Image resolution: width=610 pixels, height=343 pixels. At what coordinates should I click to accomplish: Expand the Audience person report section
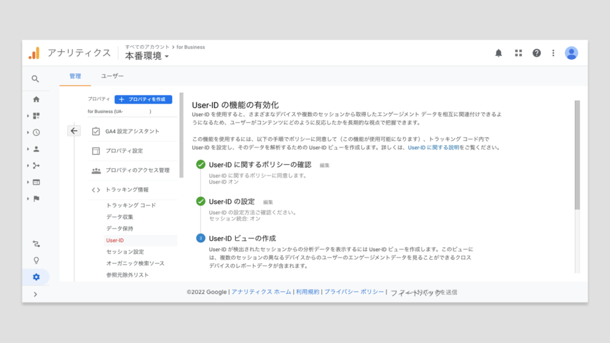pos(36,149)
